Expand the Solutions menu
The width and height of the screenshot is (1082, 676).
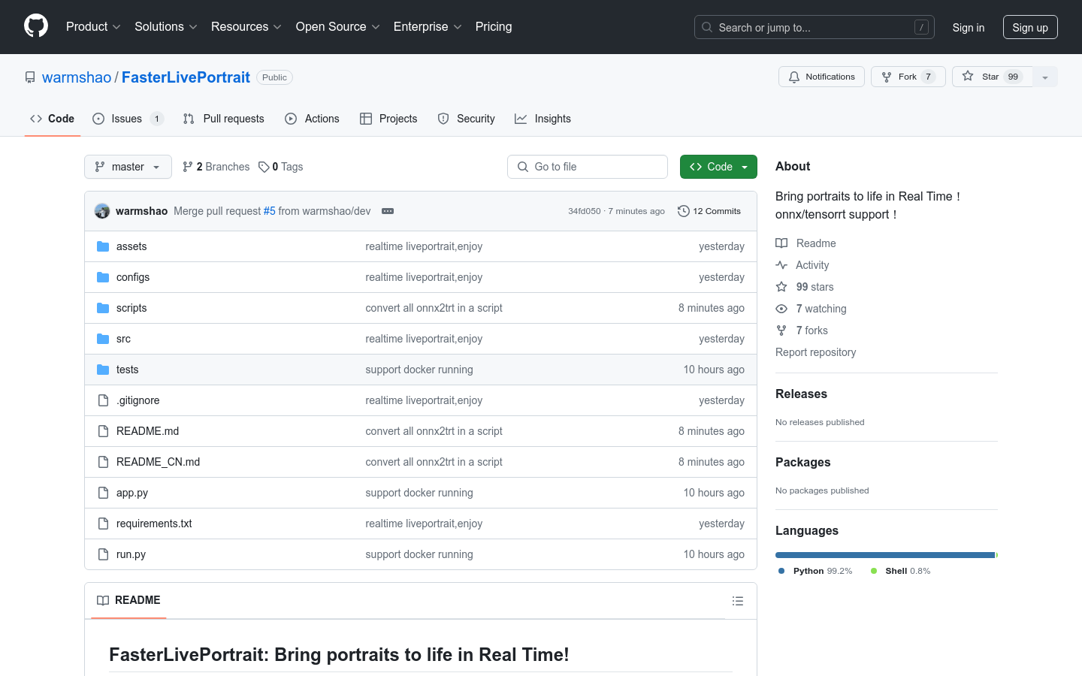pyautogui.click(x=166, y=27)
